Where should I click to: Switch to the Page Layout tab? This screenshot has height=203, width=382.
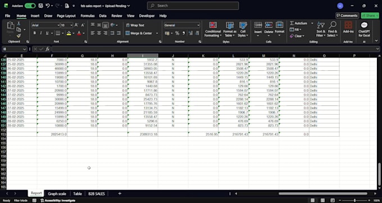66,16
